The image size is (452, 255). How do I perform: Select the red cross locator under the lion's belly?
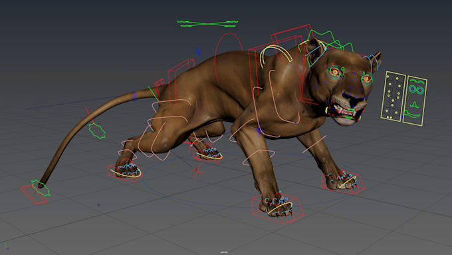197,172
